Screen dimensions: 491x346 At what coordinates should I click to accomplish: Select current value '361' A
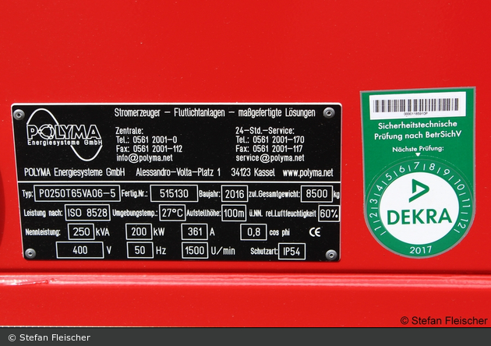[x=195, y=231]
